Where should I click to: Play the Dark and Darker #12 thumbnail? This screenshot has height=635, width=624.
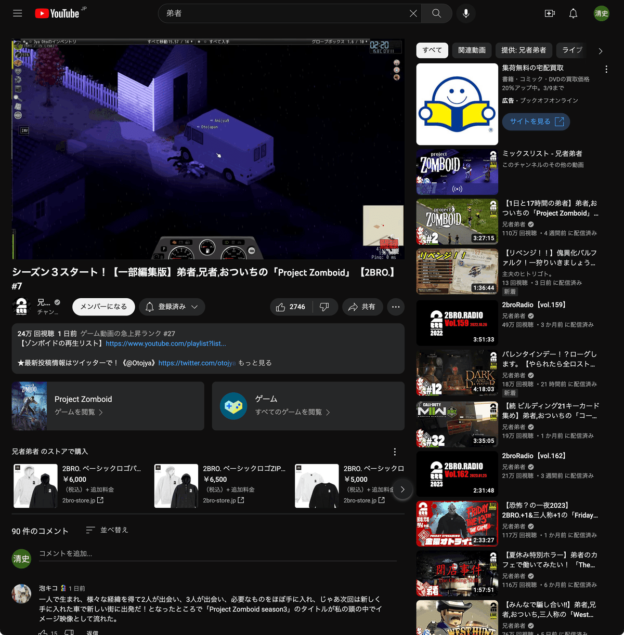pyautogui.click(x=457, y=373)
